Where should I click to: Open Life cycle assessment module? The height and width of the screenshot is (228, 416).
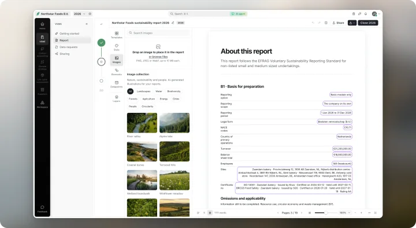tap(42, 78)
